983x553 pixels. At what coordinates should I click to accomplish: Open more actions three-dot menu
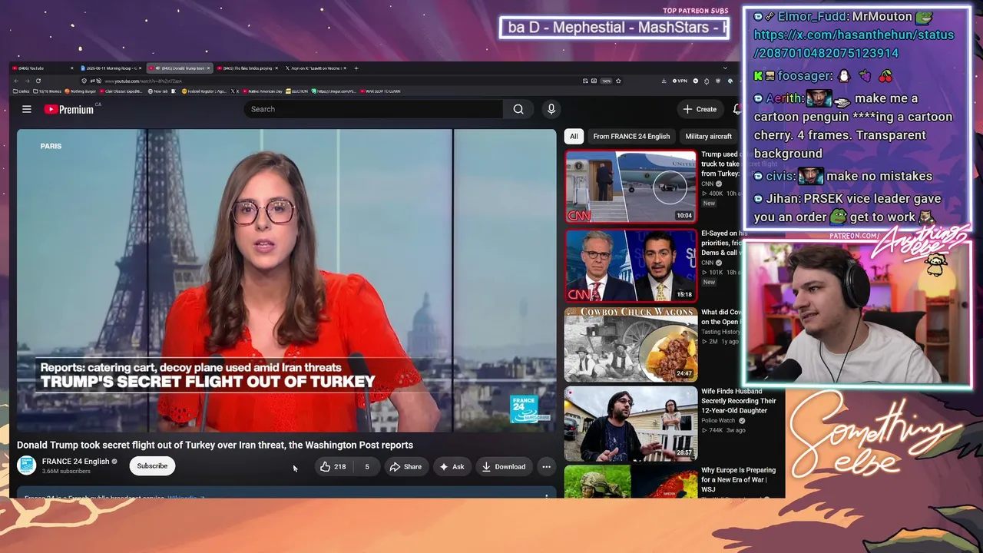pyautogui.click(x=546, y=466)
